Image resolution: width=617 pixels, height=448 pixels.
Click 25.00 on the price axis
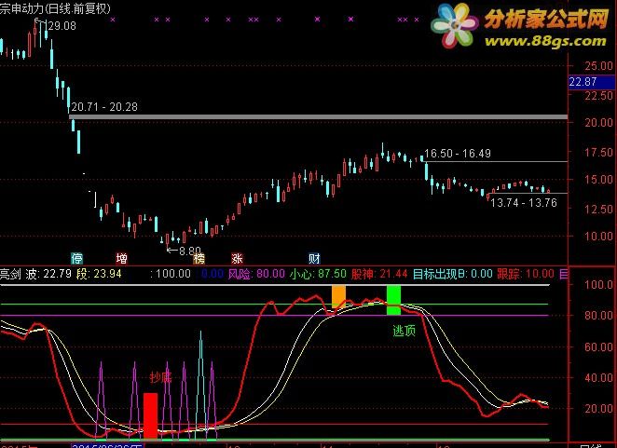(598, 66)
